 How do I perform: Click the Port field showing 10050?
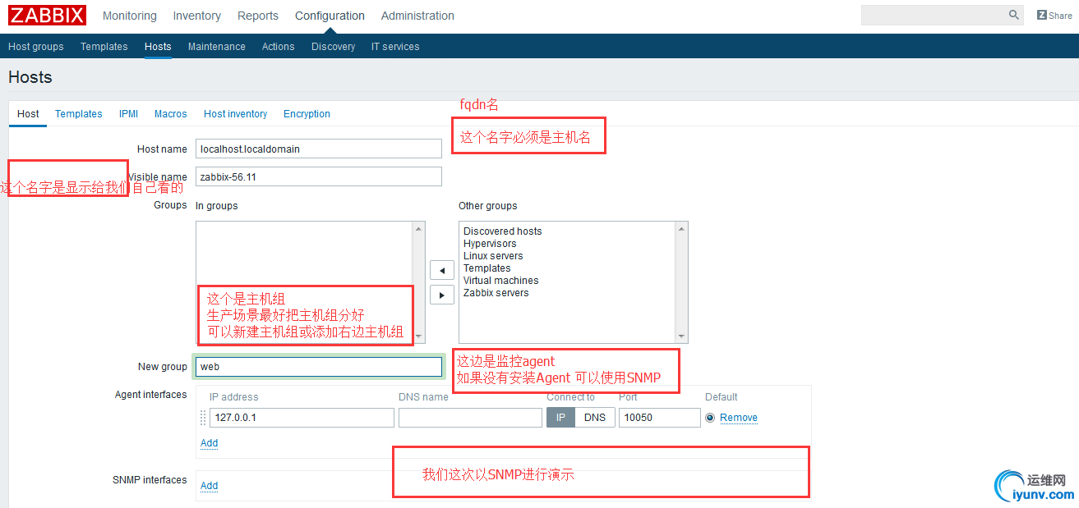point(659,418)
